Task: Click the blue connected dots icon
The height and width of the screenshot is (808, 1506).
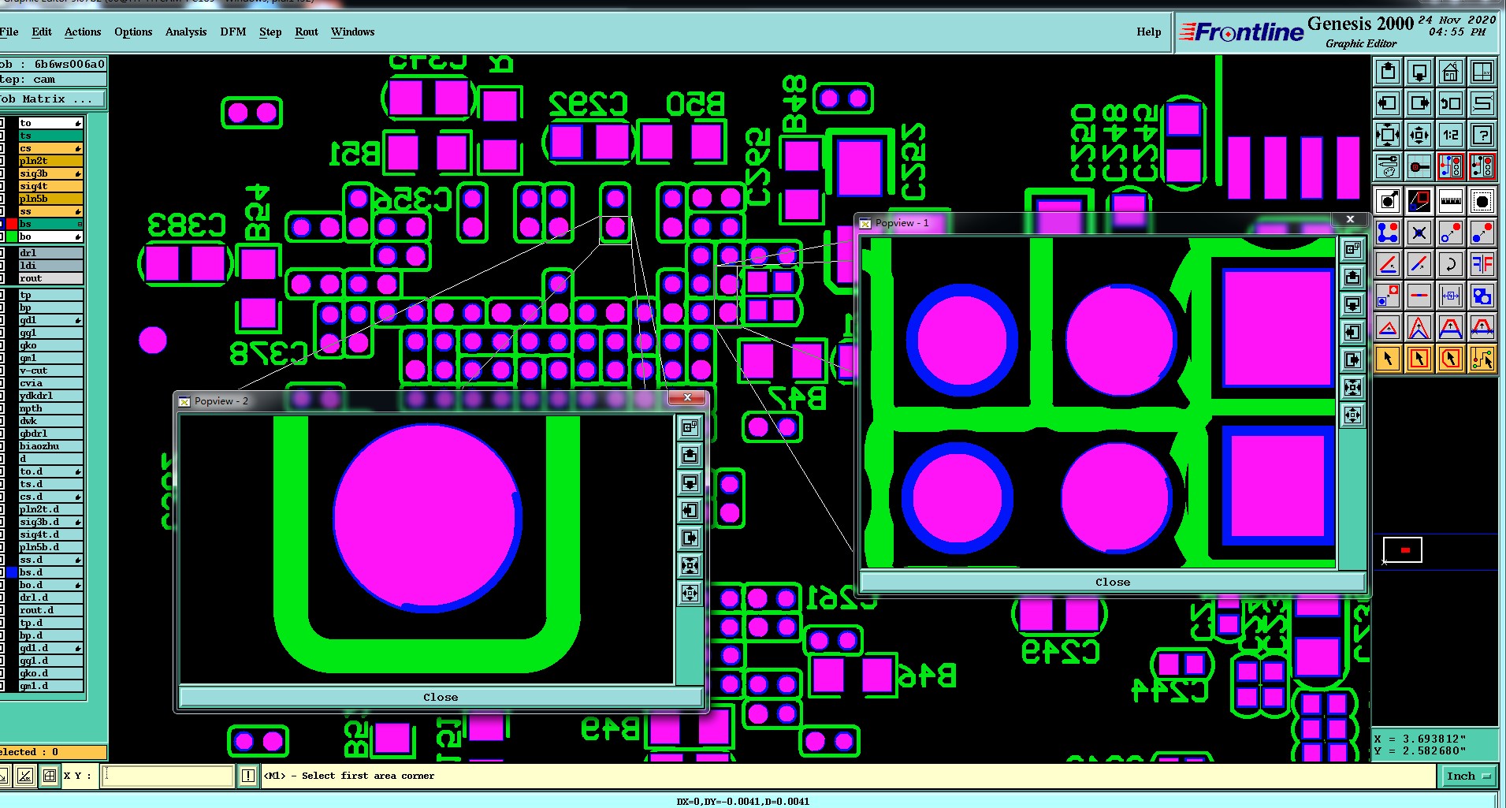Action: 1388,233
